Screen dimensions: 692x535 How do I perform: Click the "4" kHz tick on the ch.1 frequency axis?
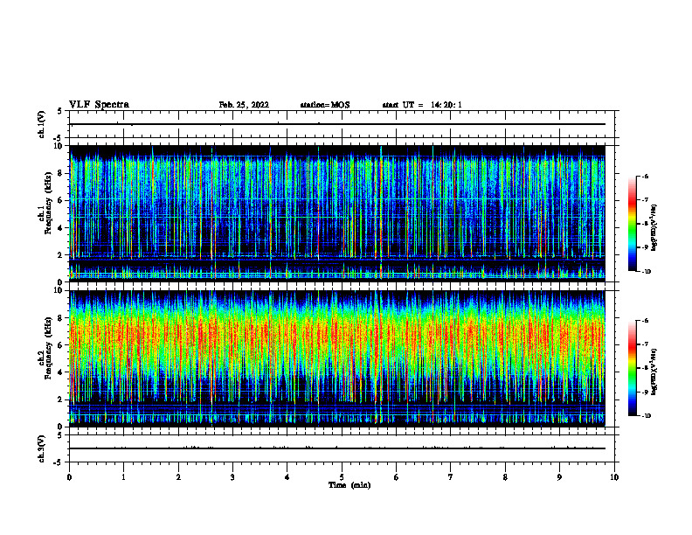pyautogui.click(x=60, y=228)
